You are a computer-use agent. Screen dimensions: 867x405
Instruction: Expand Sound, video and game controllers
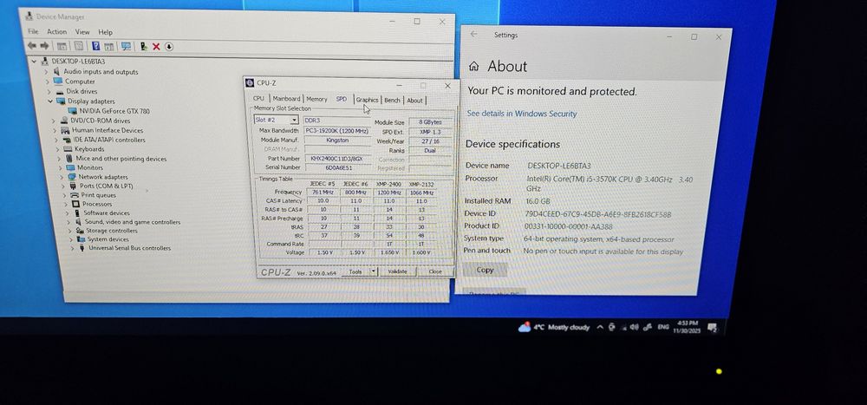[68, 222]
